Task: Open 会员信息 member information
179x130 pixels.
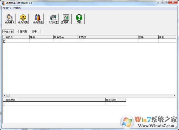Action: (38, 19)
